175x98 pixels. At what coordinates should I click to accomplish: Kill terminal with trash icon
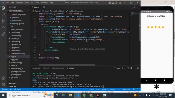[131, 68]
